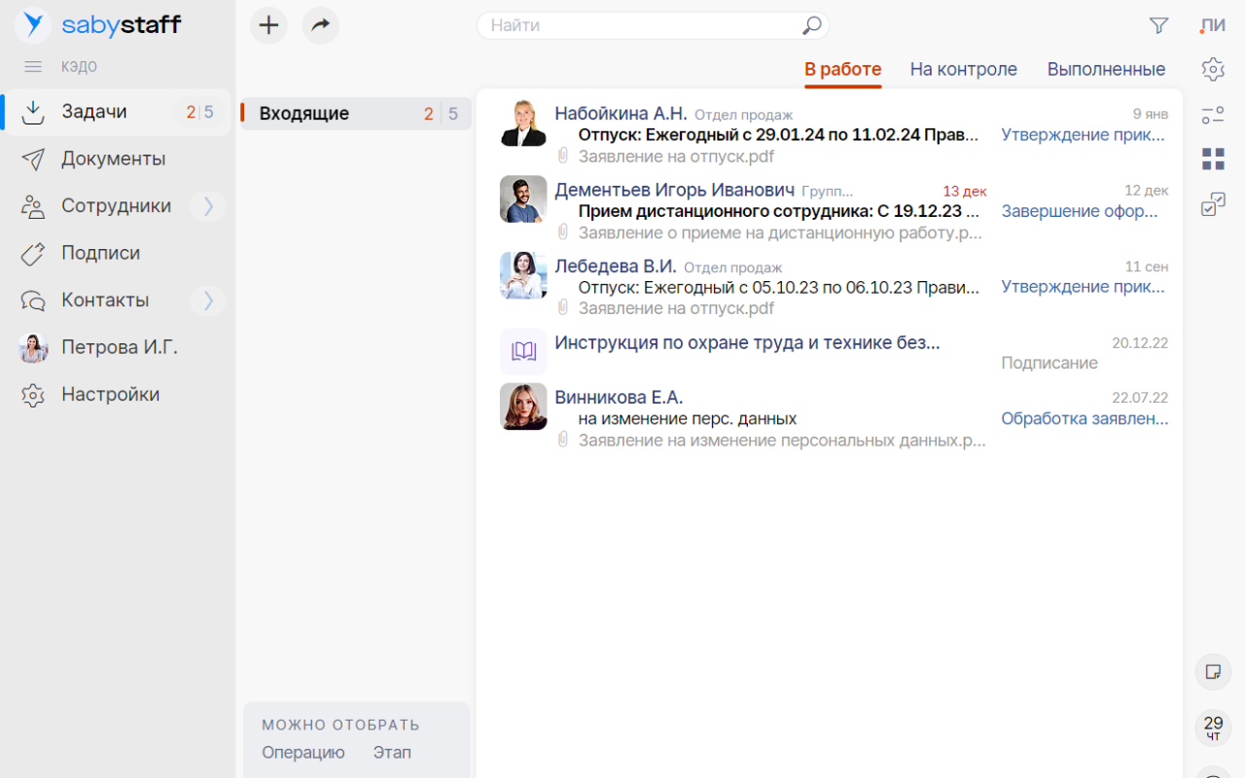
Task: Click Набойкина А.Н. avatar photo
Action: click(x=523, y=124)
